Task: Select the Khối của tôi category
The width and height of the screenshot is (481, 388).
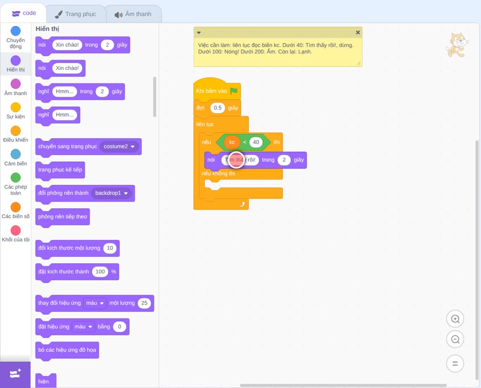Action: coord(16,233)
